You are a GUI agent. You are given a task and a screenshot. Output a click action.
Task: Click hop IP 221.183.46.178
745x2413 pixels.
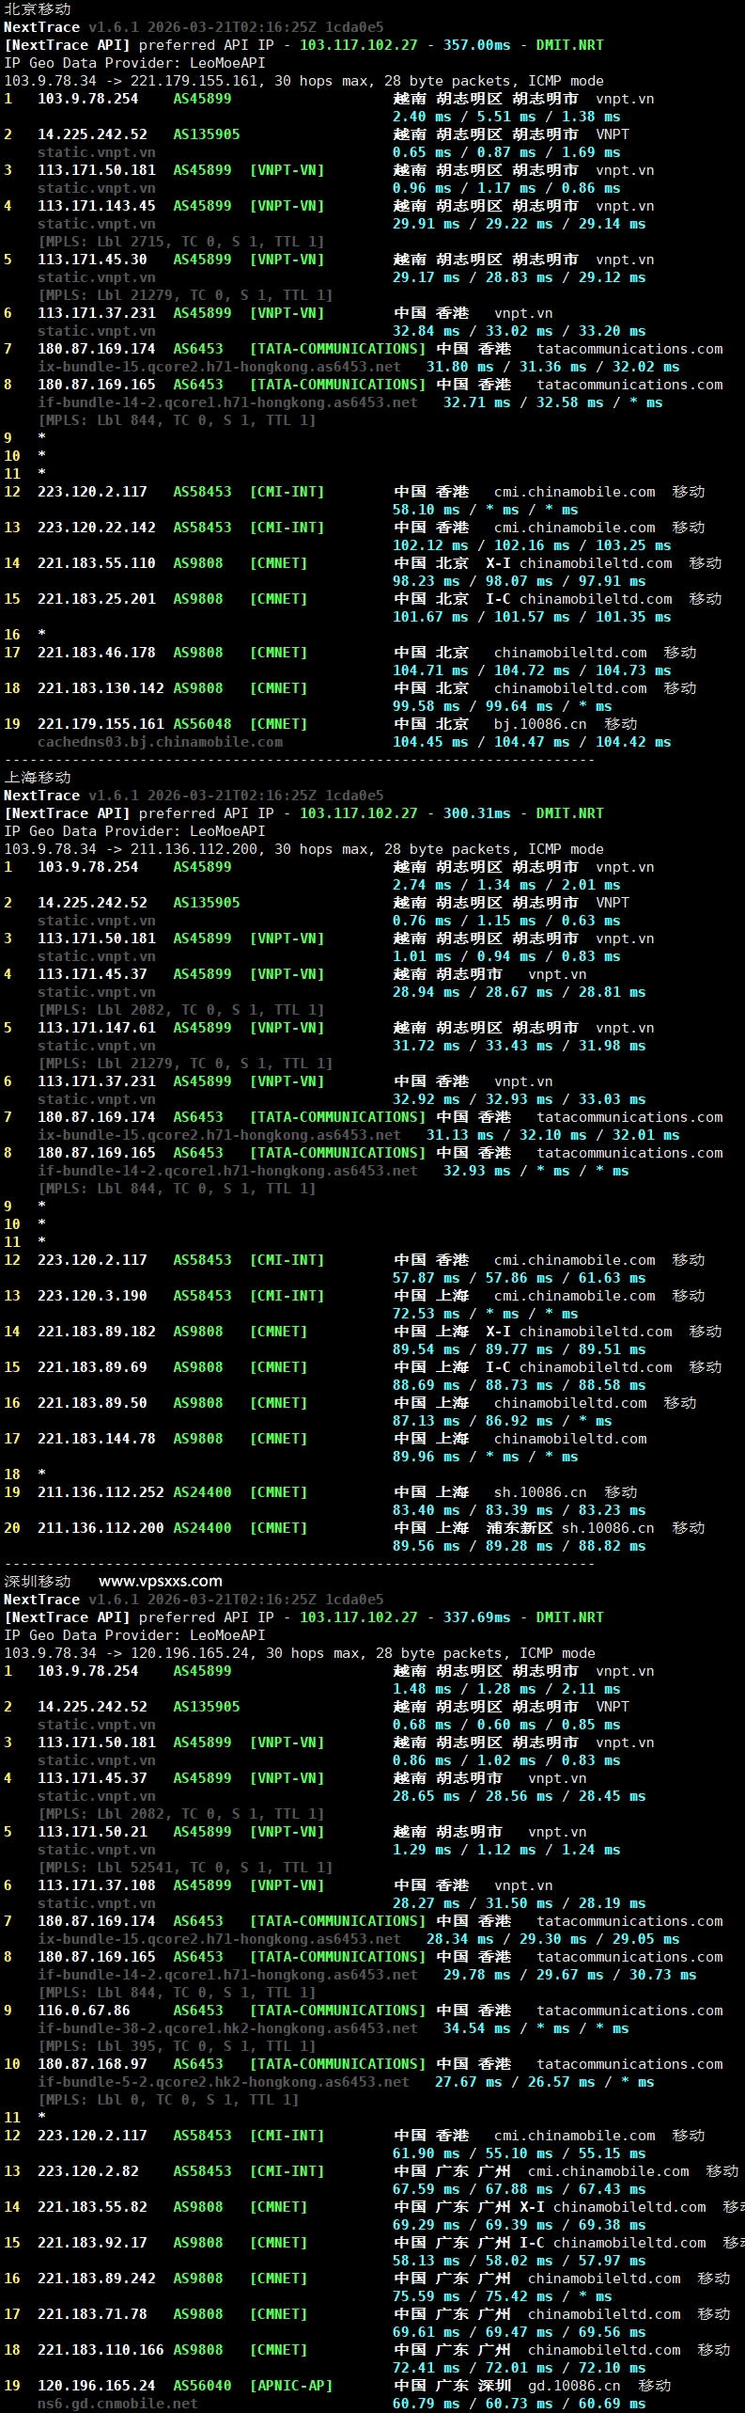point(97,653)
